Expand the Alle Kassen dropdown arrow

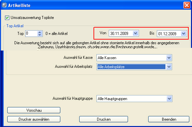point(169,58)
